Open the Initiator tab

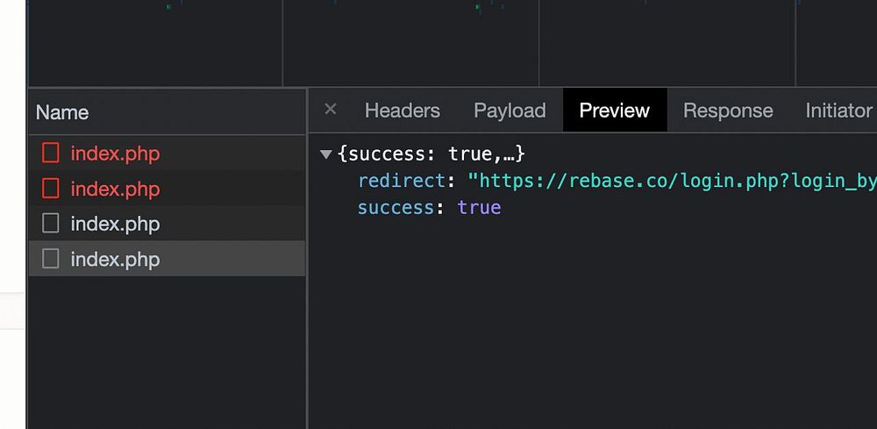coord(838,111)
